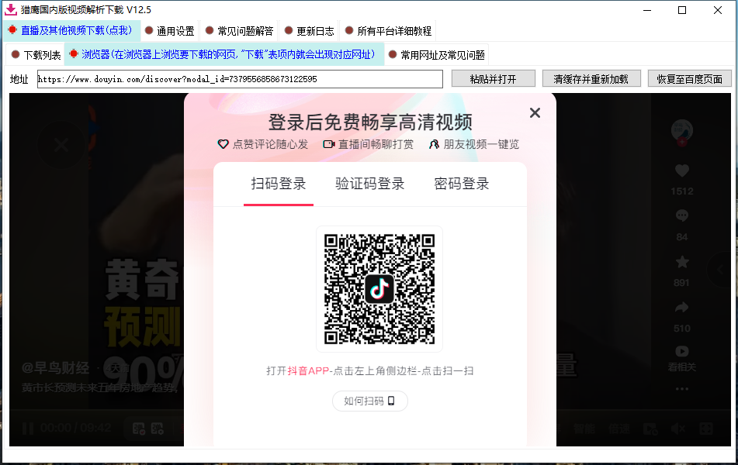Viewport: 738px width, 465px height.
Task: Click the heart icon beside 点赞评论随心发
Action: 223,144
